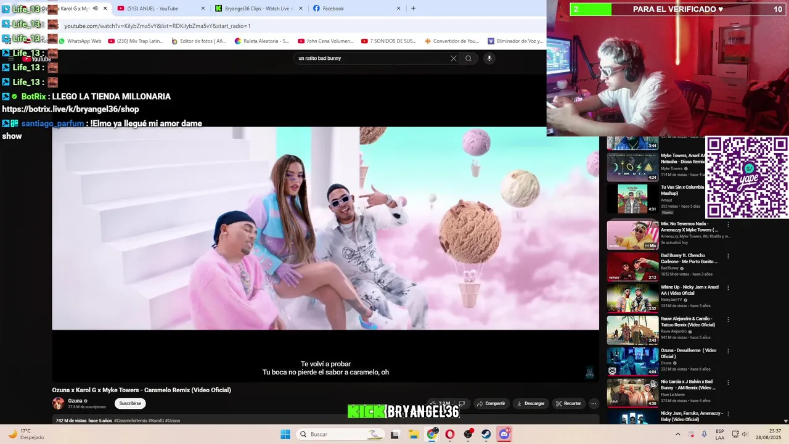Open options menu for 'Mix: No Tenemos Nada'
Screen dimensions: 789x444
(728, 224)
